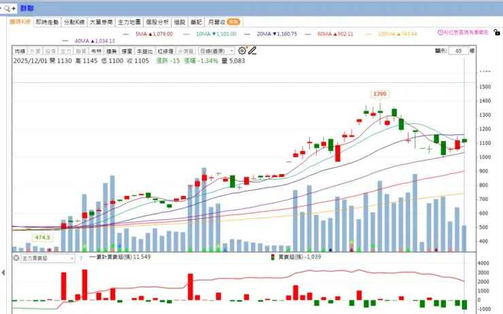
Task: Toggle the 布林 Bollinger band overlay
Action: [97, 51]
